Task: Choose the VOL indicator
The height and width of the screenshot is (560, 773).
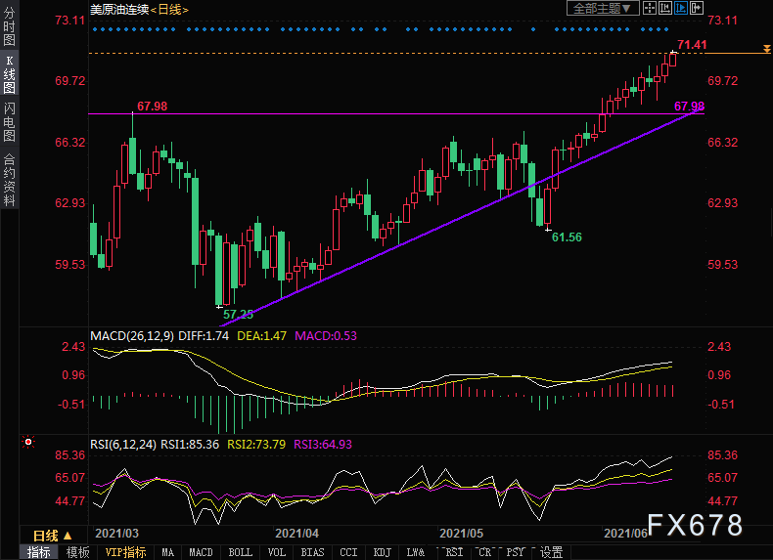Action: (x=276, y=552)
